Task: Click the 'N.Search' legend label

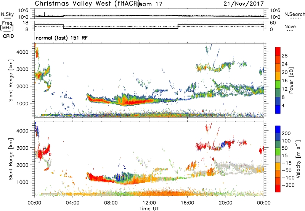Action: [294, 14]
